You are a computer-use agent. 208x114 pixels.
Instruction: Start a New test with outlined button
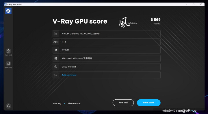pos(123,103)
